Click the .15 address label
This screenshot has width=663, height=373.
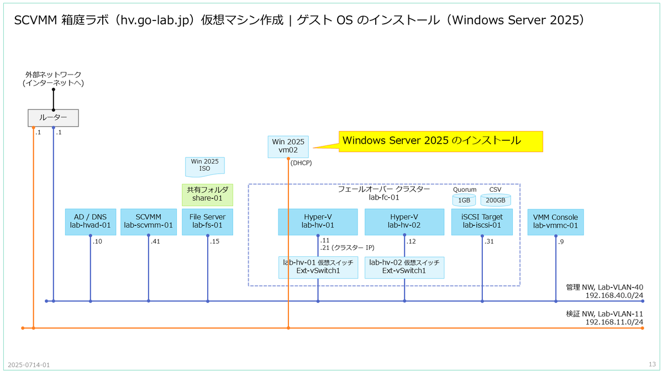[215, 241]
